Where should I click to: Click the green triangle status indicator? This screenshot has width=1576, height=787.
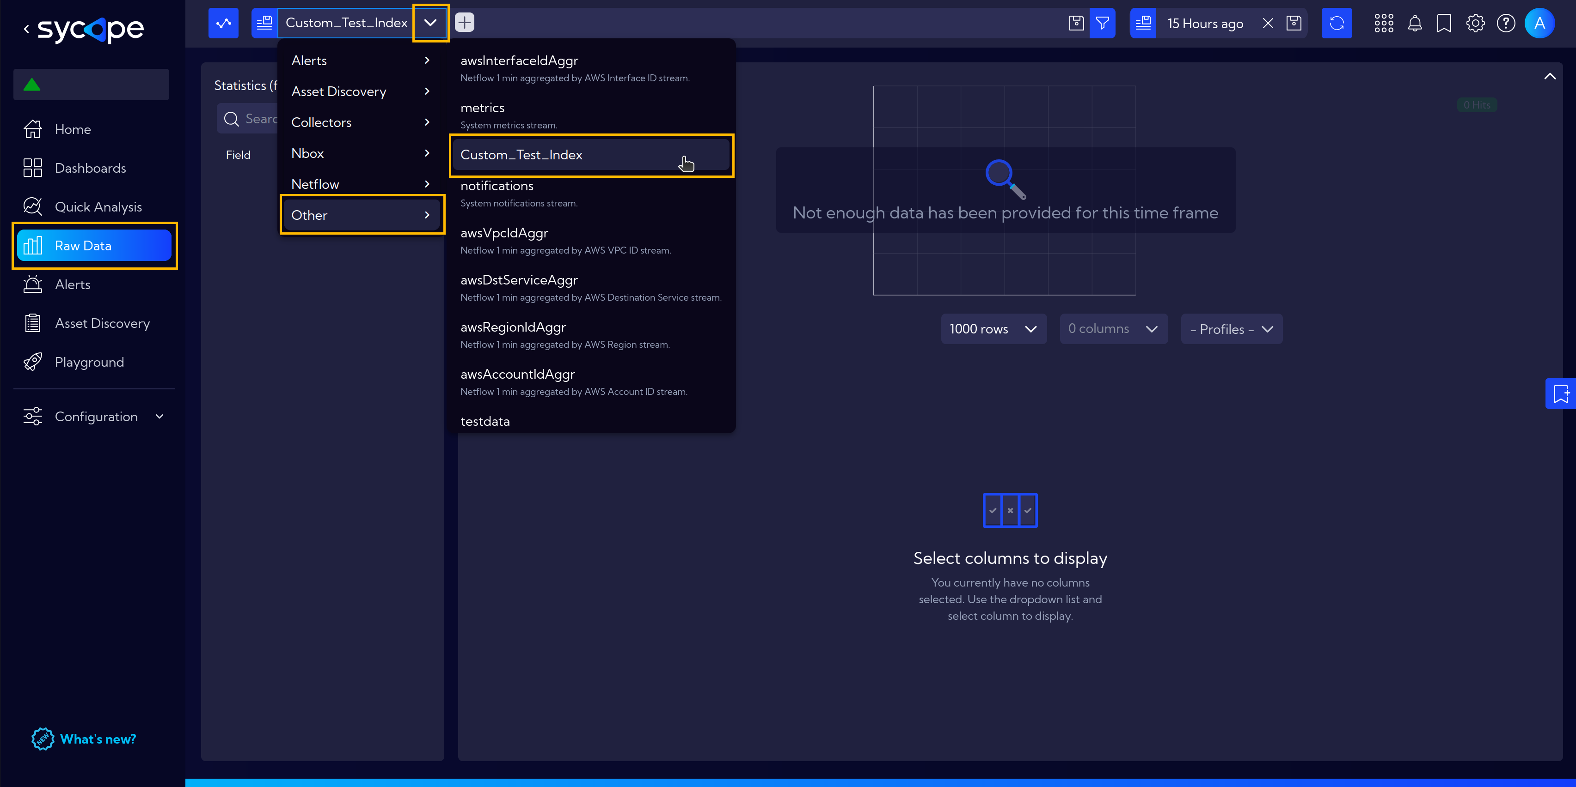tap(32, 85)
